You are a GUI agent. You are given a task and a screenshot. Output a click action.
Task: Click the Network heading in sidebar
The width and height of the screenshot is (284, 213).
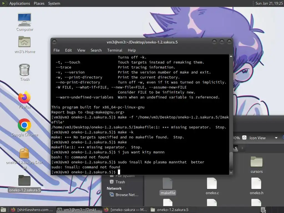[114, 188]
